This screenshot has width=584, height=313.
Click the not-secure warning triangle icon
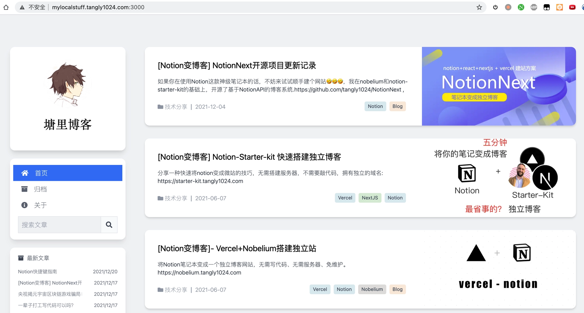[x=22, y=7]
